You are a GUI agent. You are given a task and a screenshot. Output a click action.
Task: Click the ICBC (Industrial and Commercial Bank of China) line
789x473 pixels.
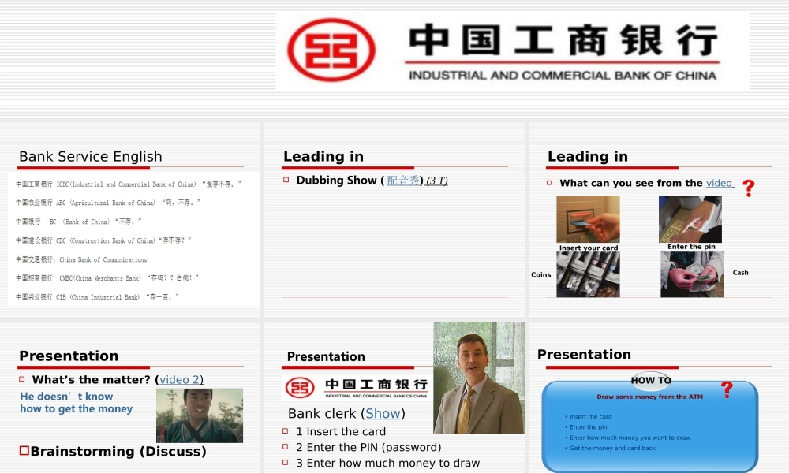pyautogui.click(x=129, y=184)
